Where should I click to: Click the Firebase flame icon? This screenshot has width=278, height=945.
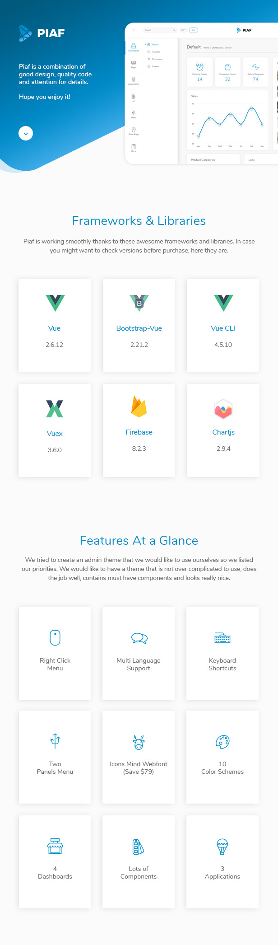pyautogui.click(x=139, y=407)
